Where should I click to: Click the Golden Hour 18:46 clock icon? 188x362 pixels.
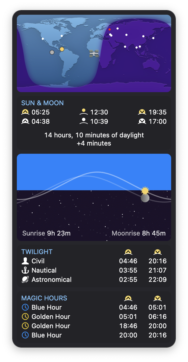point(25,326)
